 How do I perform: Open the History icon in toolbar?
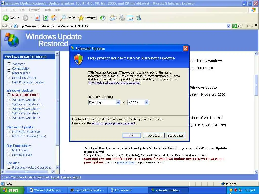point(103,18)
